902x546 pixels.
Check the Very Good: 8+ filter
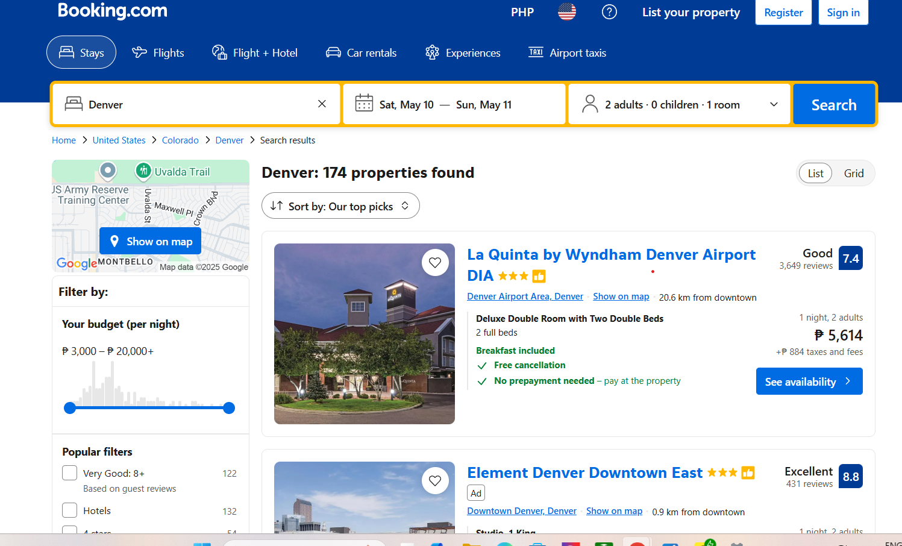70,472
